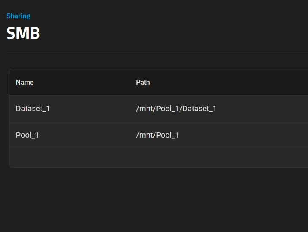Select the Dataset_1 share name
The image size is (308, 232).
click(x=33, y=109)
